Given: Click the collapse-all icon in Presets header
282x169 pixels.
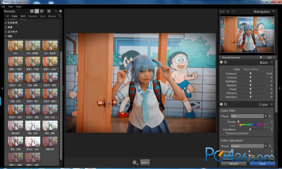Looking at the screenshot, I should pos(49,11).
